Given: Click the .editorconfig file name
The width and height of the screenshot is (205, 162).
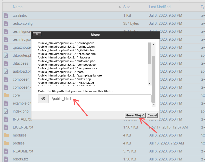Looking at the screenshot, I should coord(23,23).
